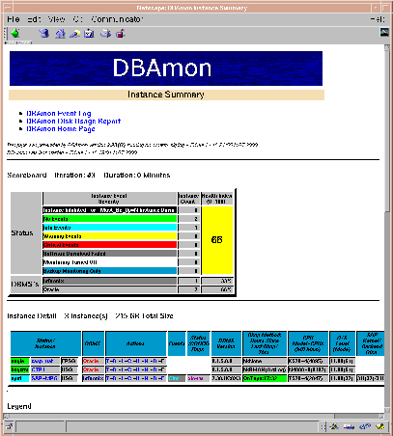
Task: Click the status bar security lock icon
Action: point(9,426)
